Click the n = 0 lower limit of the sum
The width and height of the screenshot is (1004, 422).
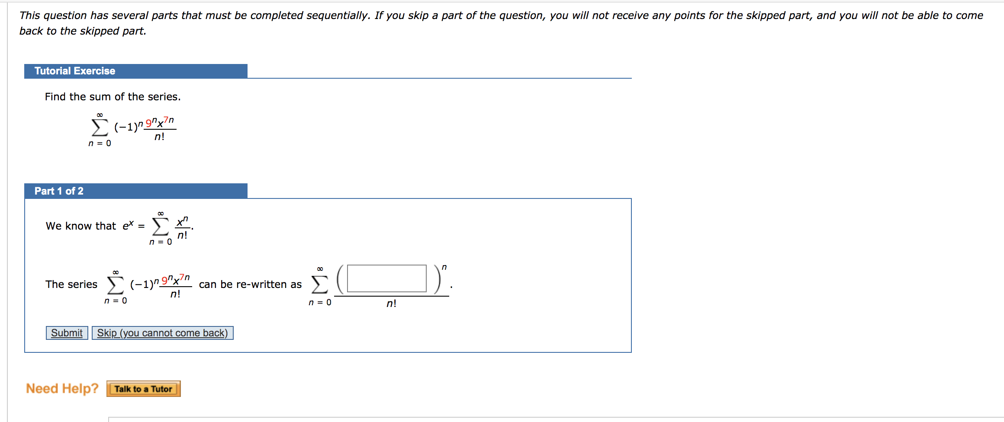click(x=100, y=144)
